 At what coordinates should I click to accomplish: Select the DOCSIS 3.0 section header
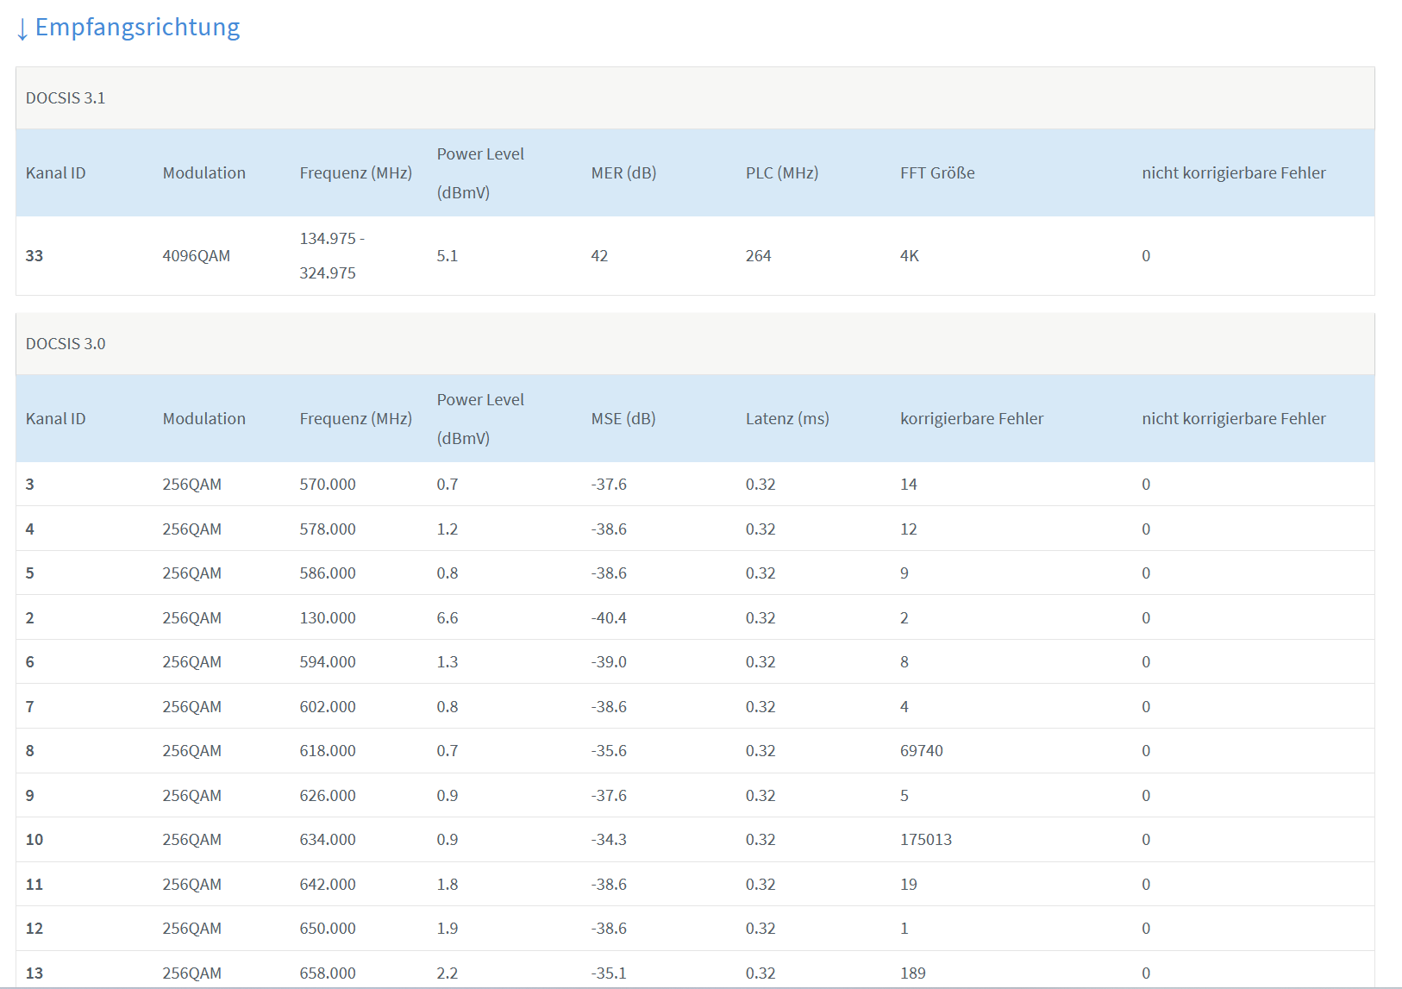[695, 344]
